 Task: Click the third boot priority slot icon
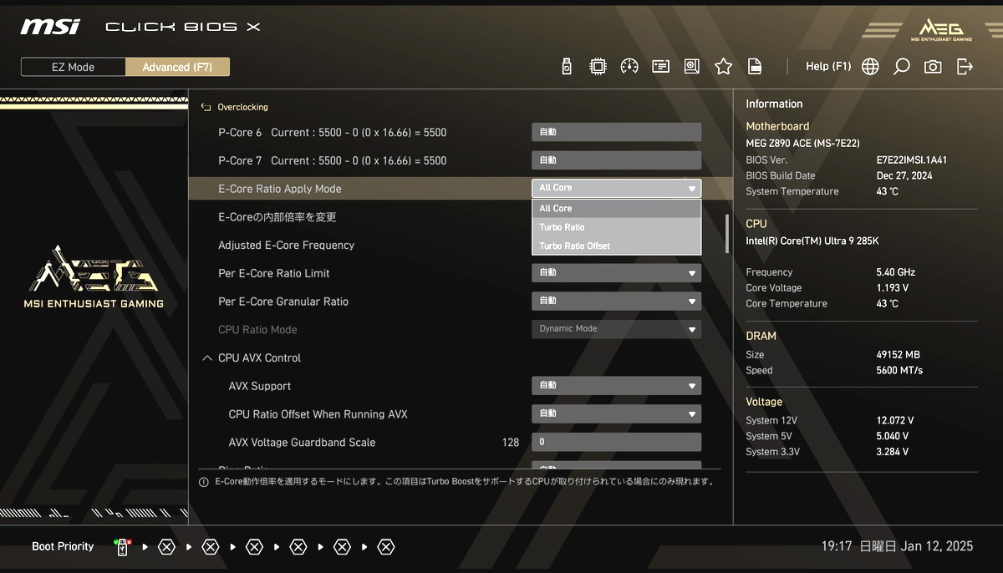[x=211, y=547]
